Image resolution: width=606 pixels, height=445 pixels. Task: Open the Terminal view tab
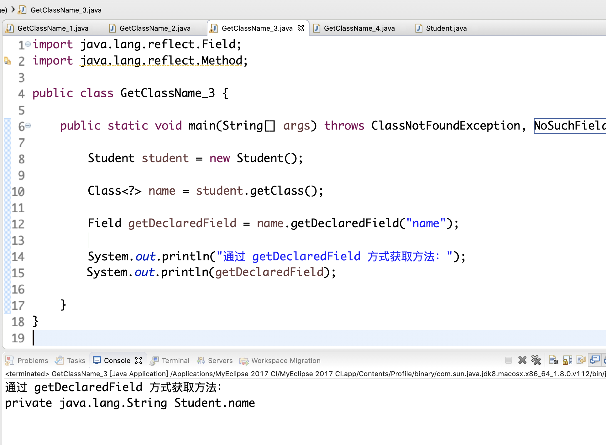click(170, 361)
